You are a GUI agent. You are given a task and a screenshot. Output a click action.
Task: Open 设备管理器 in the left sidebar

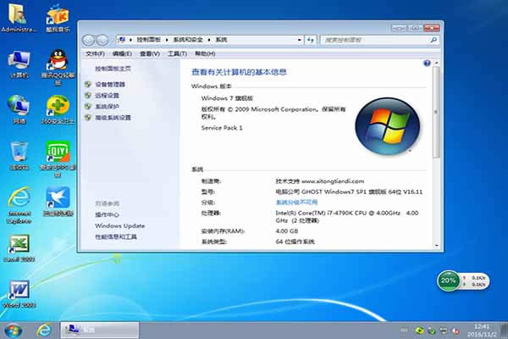(110, 85)
